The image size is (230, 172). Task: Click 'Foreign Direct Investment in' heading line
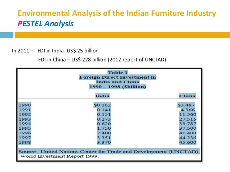point(118,77)
